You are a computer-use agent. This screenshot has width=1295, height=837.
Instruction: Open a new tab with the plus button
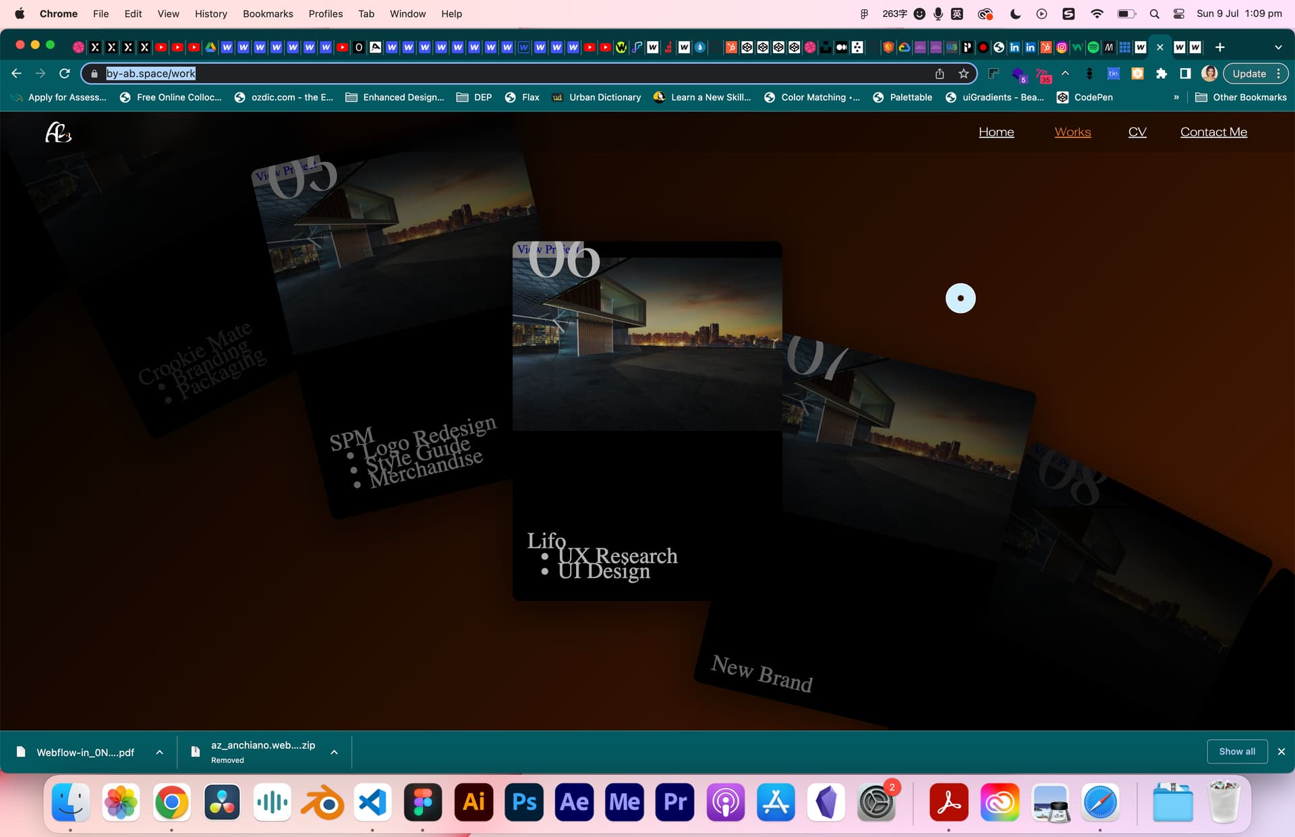tap(1219, 47)
